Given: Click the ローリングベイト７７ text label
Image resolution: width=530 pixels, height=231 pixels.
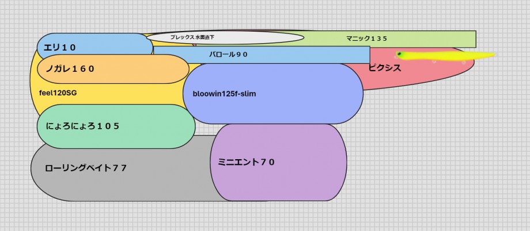Looking at the screenshot, I should [x=85, y=168].
